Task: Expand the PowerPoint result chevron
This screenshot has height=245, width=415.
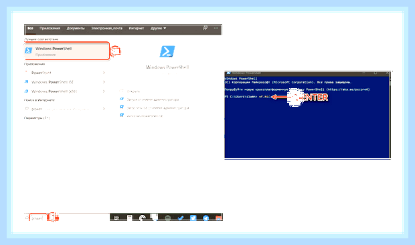Action: pyautogui.click(x=104, y=73)
